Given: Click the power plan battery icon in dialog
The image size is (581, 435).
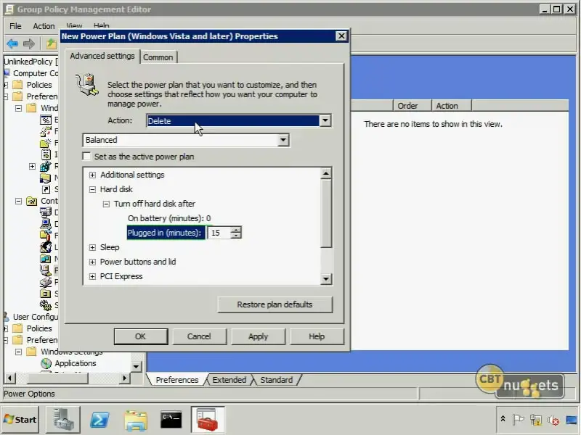Looking at the screenshot, I should point(87,84).
